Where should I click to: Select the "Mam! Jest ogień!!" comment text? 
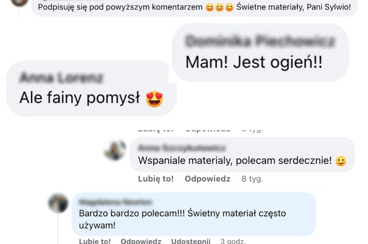point(254,62)
